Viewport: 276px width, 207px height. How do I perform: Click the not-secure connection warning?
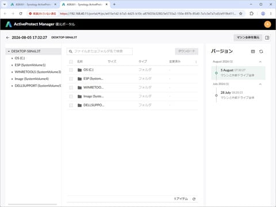(x=43, y=13)
